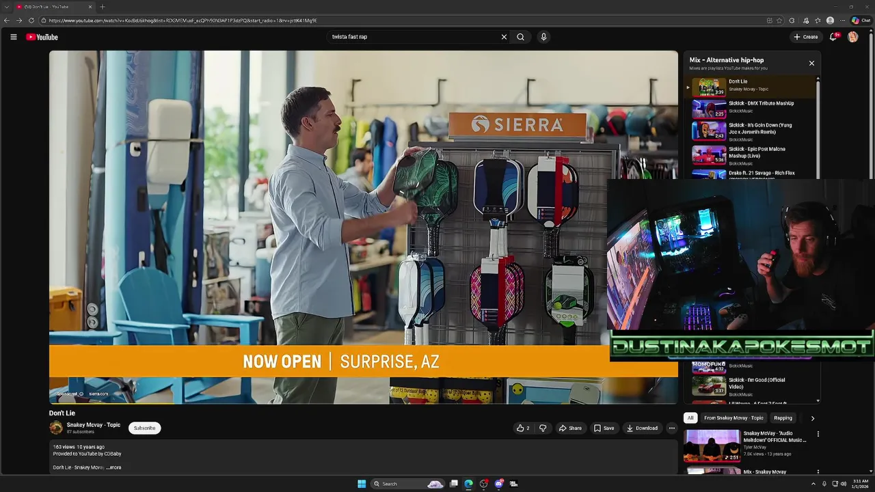Favorite this page with the star icon
Viewport: 875px width, 492px height.
[779, 20]
